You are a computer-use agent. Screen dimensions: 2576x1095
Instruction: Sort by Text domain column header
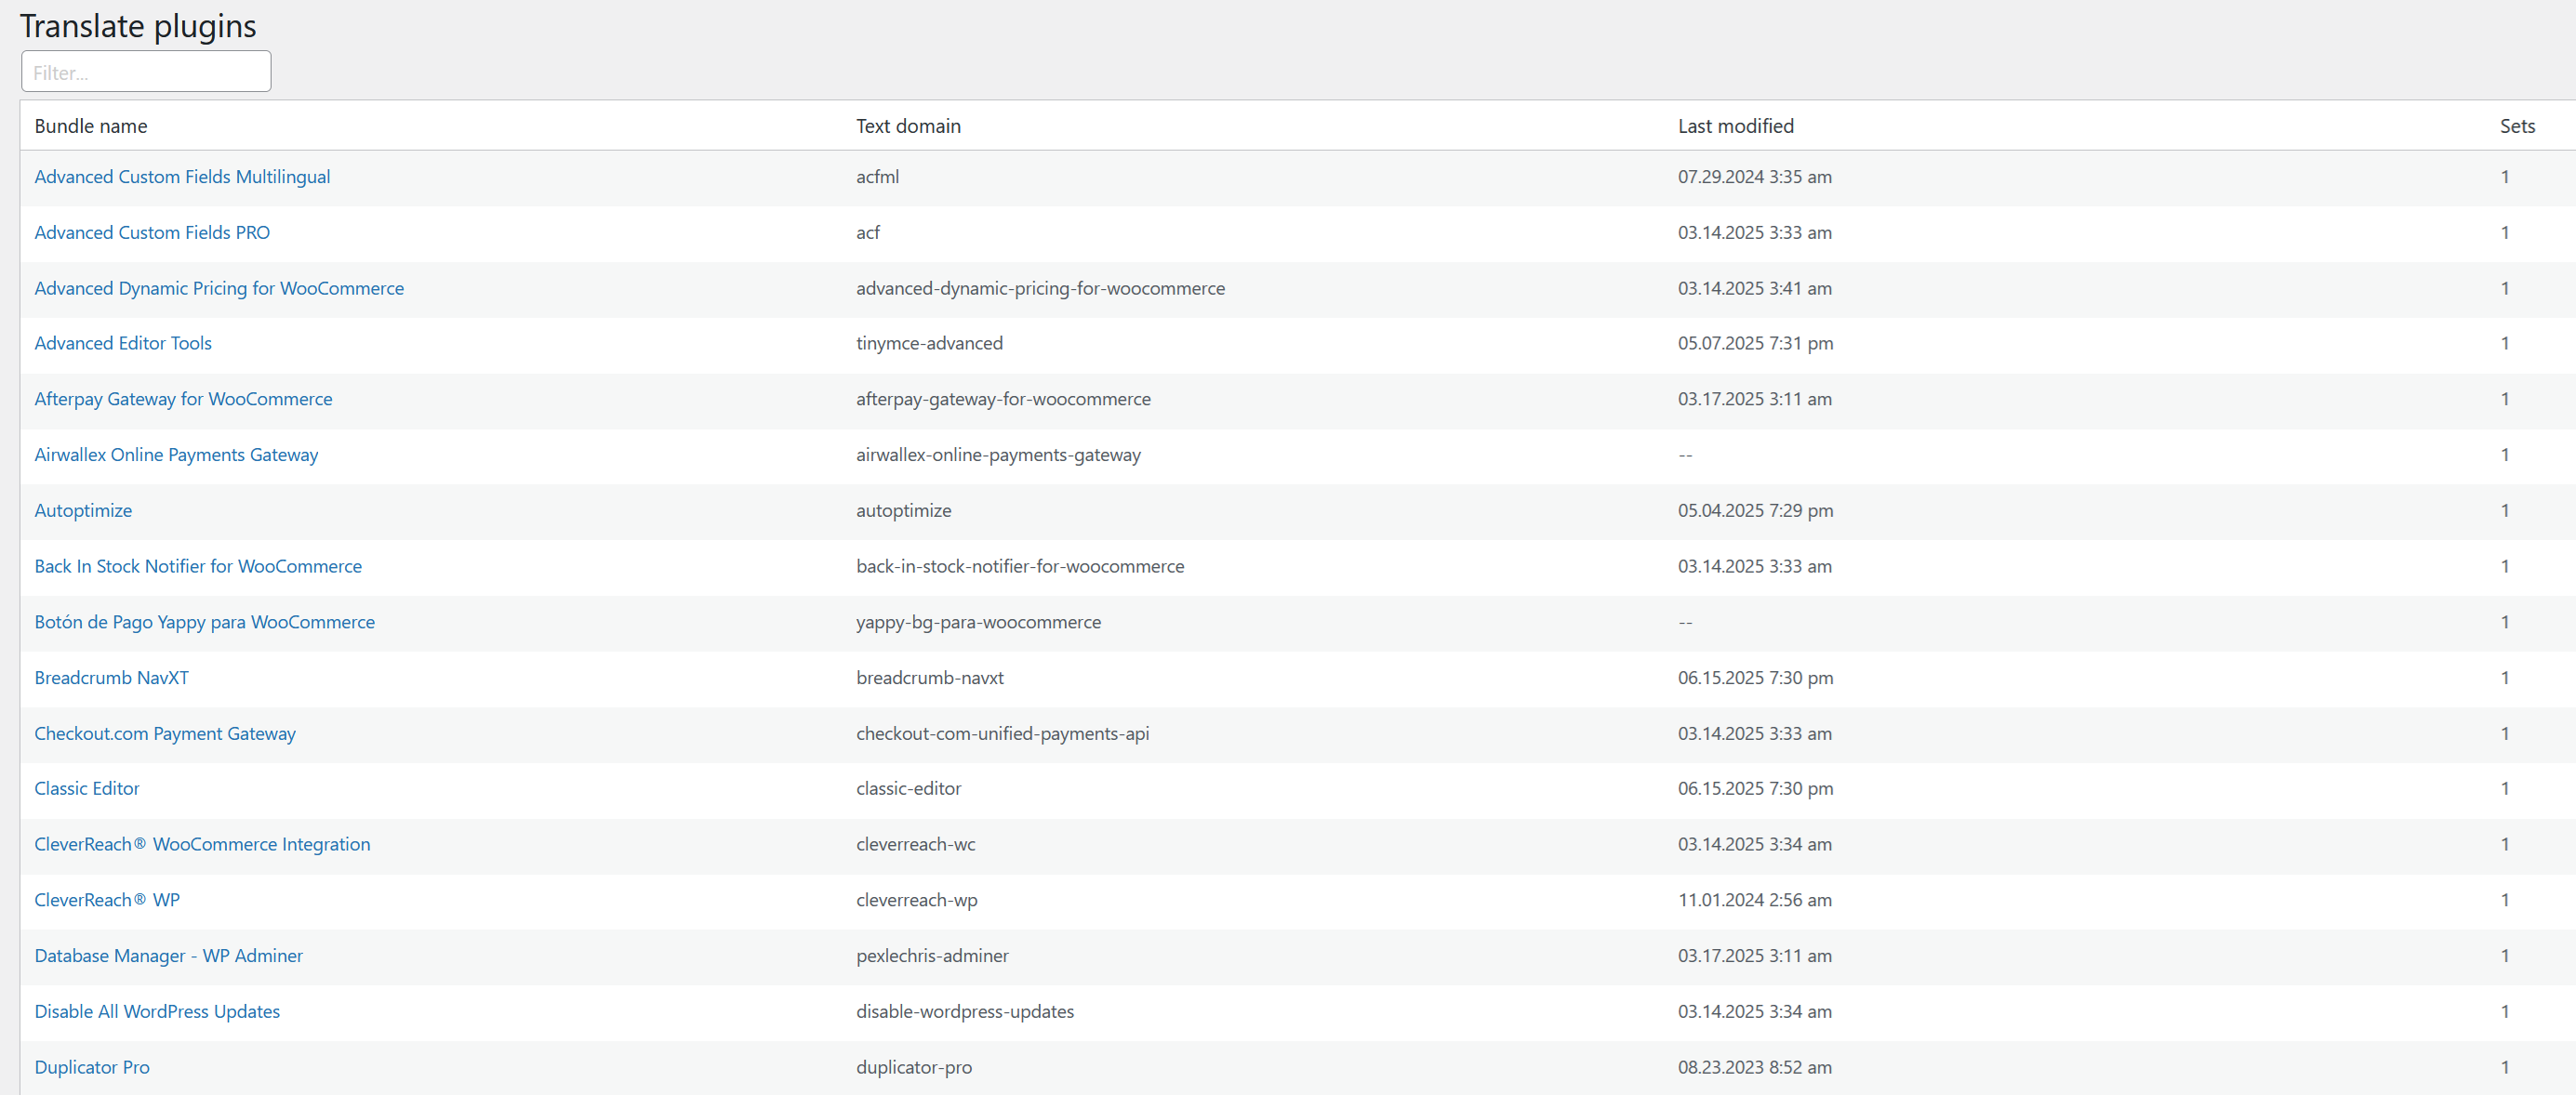click(908, 126)
